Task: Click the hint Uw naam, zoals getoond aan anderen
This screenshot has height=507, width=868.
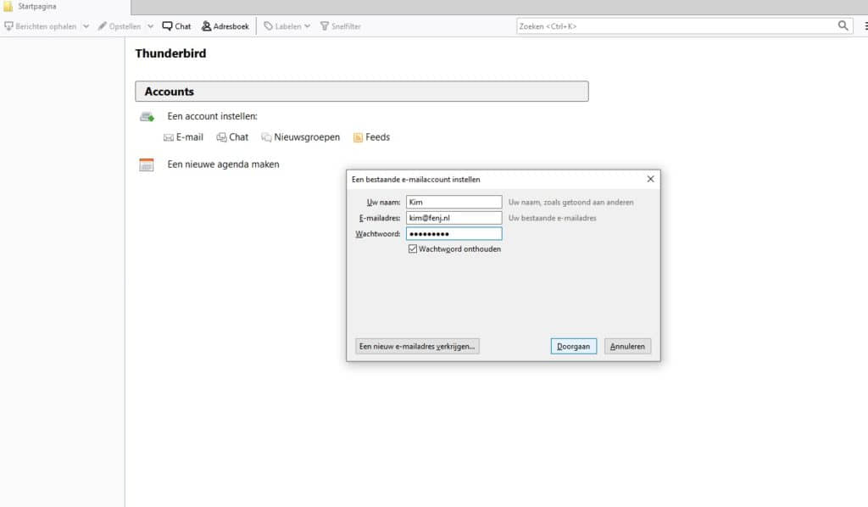Action: tap(570, 202)
